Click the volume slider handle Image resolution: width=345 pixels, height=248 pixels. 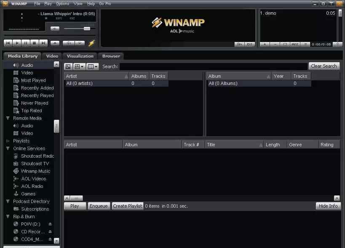click(87, 29)
